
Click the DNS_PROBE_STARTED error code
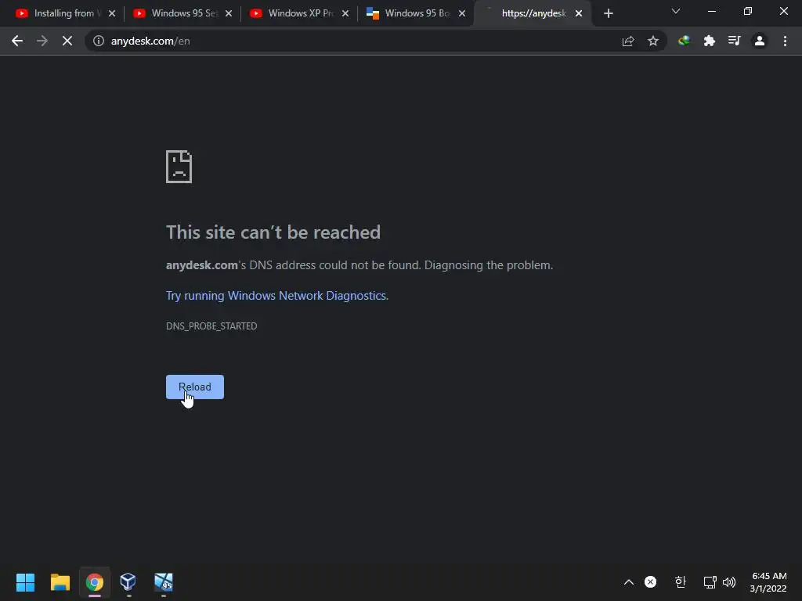211,326
